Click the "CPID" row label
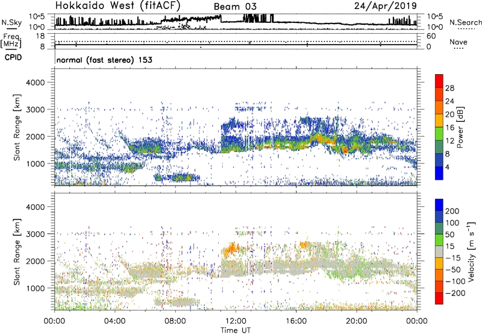The height and width of the screenshot is (334, 482). (13, 57)
